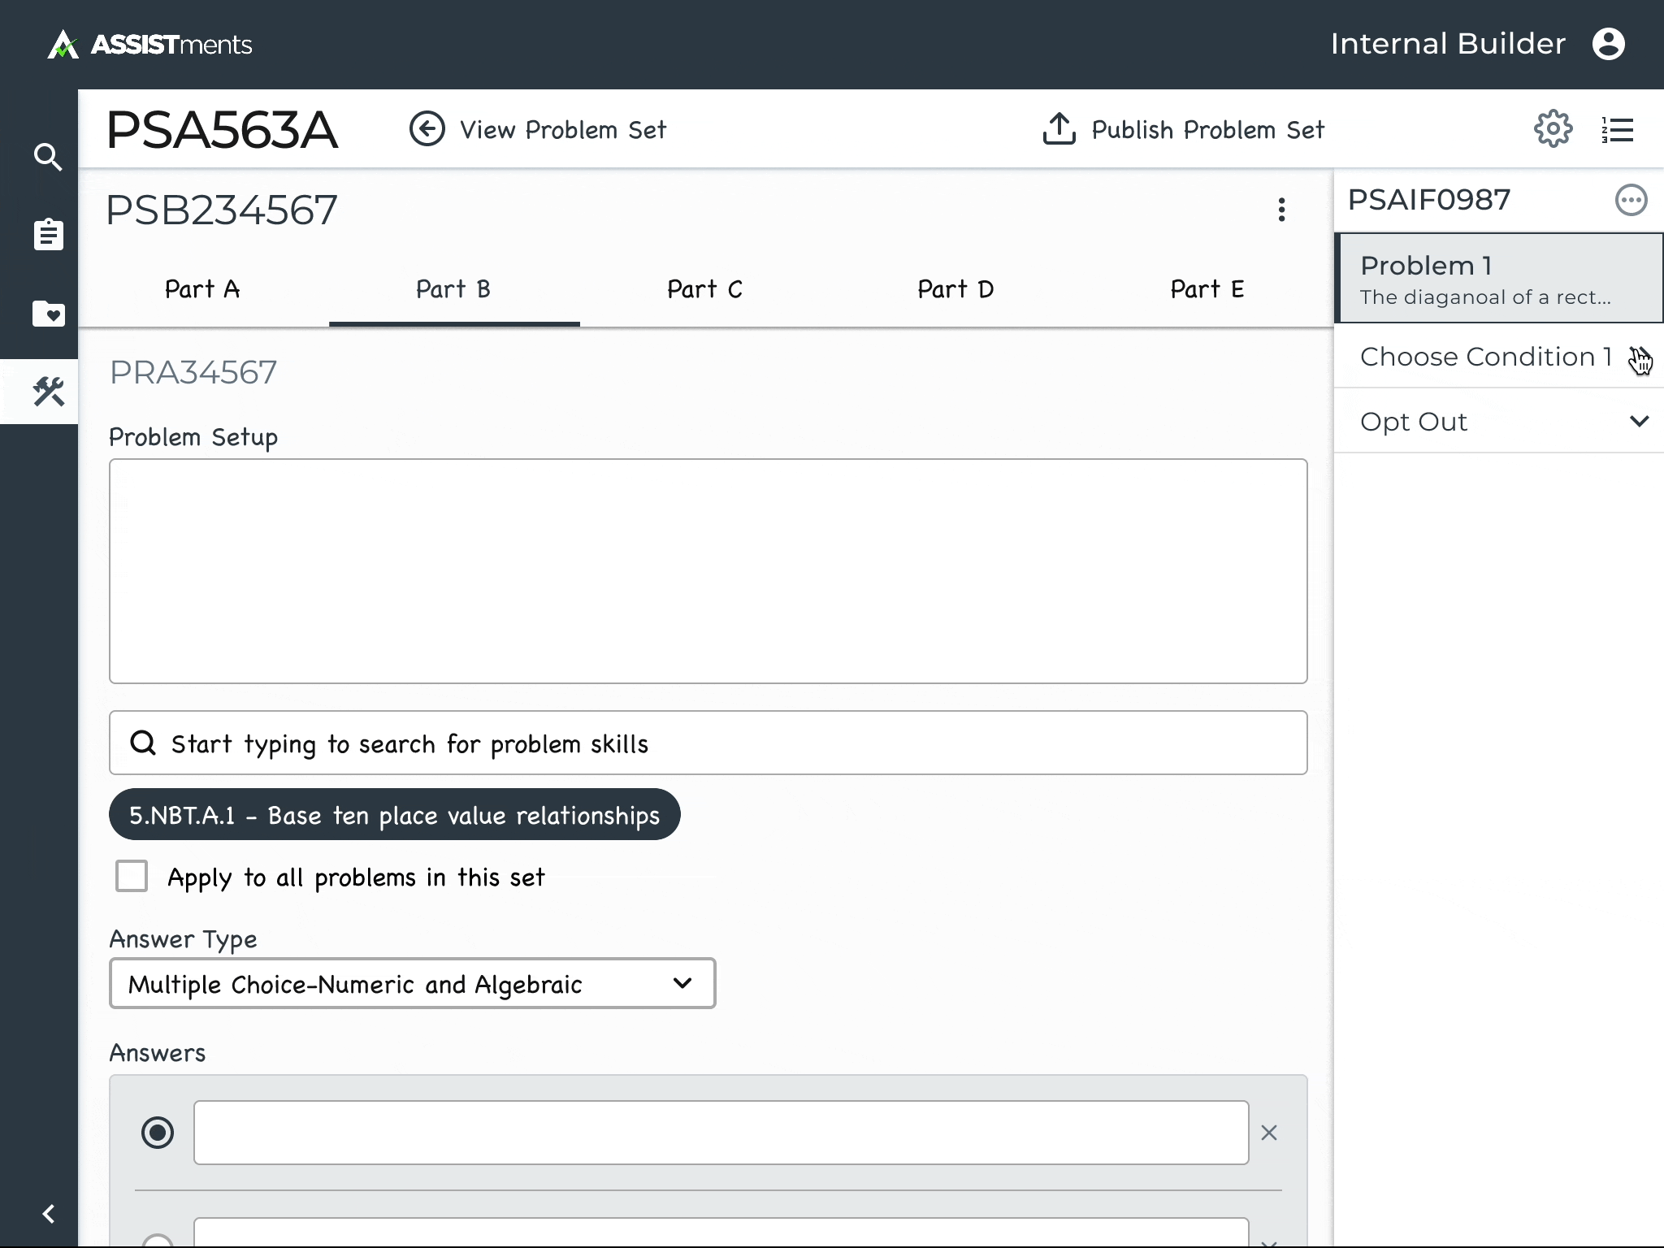
Task: Expand the Opt Out section
Action: (x=1639, y=421)
